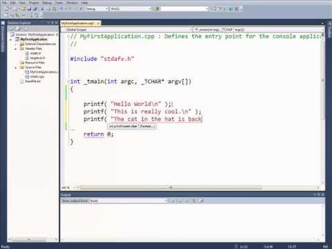Click the New Project toolbar icon
The width and height of the screenshot is (332, 249).
(7, 9)
